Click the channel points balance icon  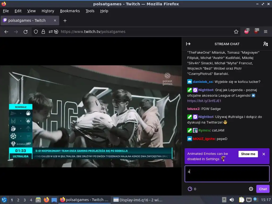190,189
